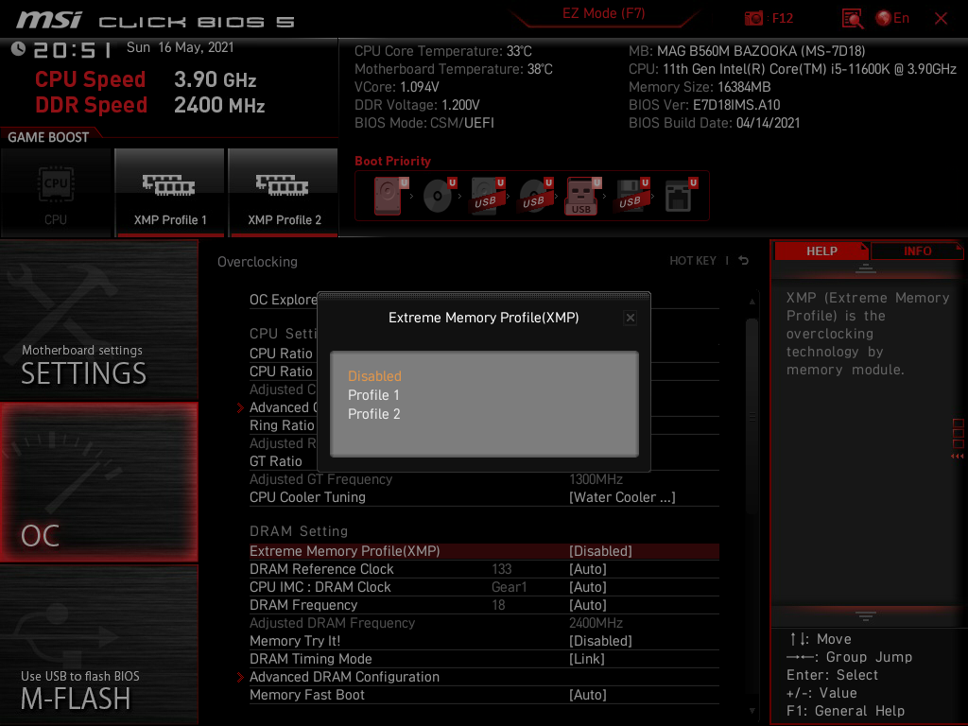Open the INFO tab
968x726 pixels.
click(x=917, y=251)
